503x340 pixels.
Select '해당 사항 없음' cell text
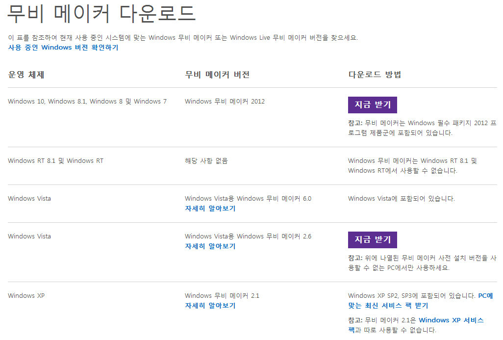[x=206, y=161]
